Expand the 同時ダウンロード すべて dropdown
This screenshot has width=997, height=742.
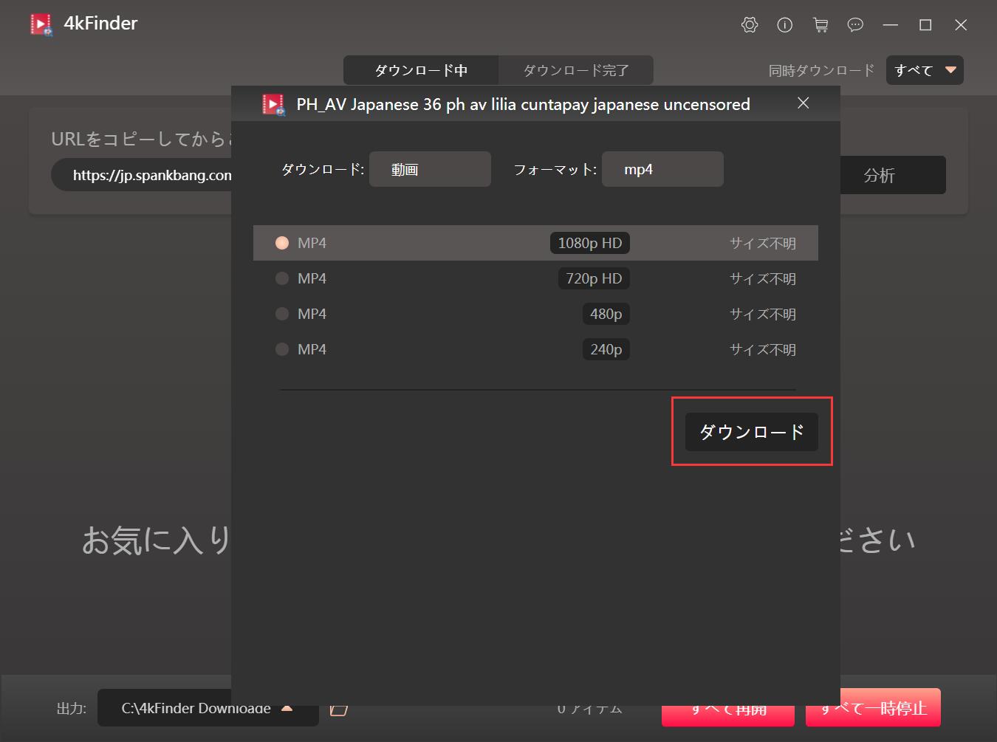click(x=925, y=70)
